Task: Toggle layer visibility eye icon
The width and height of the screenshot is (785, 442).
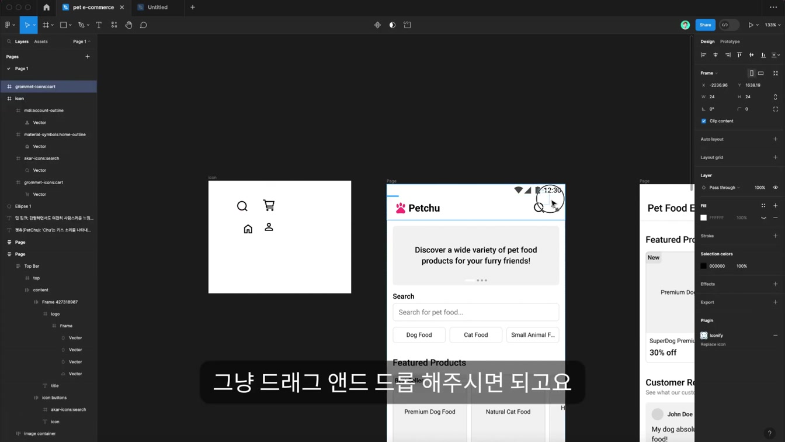Action: (776, 188)
